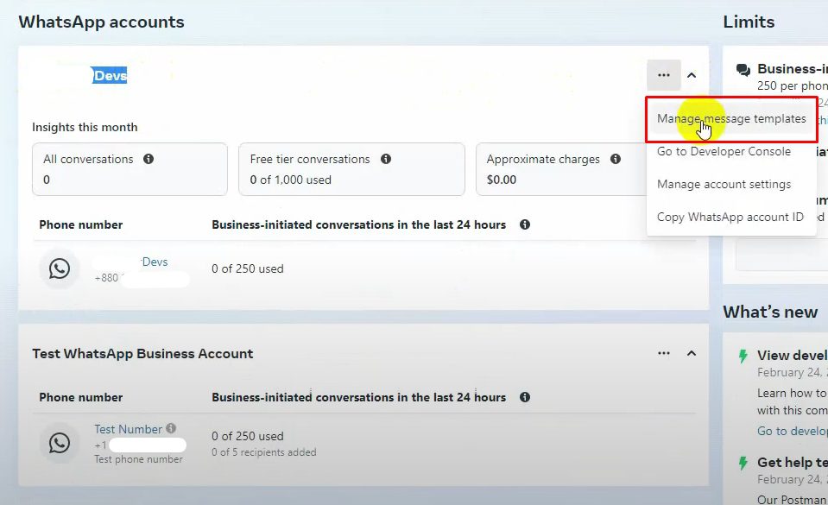Close the three-dot menu of Devs account

663,76
